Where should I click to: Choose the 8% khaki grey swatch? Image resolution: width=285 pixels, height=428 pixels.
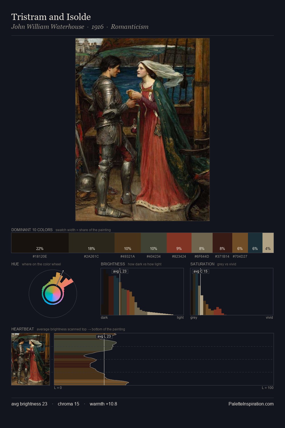click(202, 243)
